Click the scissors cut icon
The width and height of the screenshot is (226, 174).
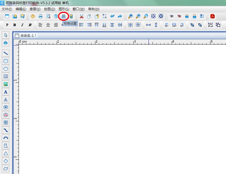(x=81, y=16)
